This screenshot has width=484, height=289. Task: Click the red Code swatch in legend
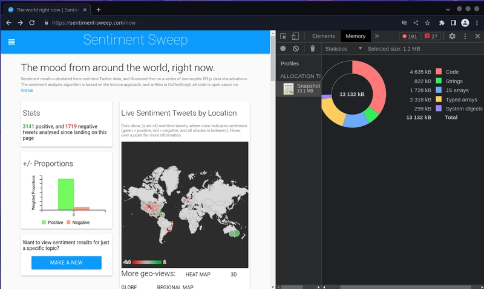[439, 72]
